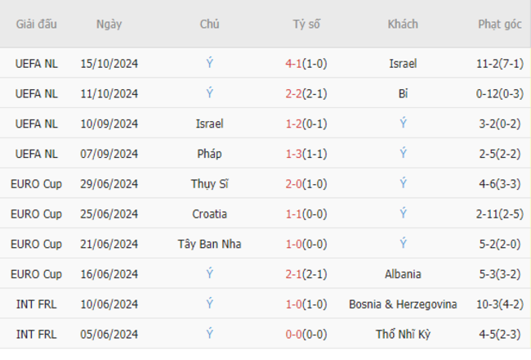Screen dimensions: 531x360
Task: Open the Israel away team link, 15/10/2024
Action: [x=403, y=64]
